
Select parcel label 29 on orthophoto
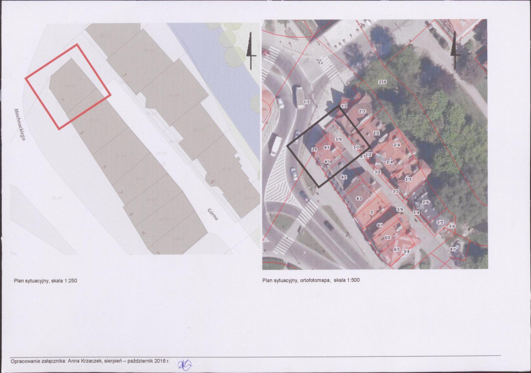pos(314,149)
